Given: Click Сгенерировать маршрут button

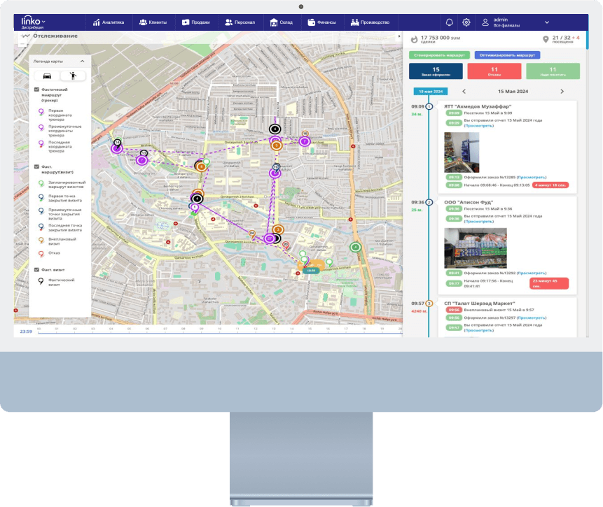Looking at the screenshot, I should (x=439, y=55).
